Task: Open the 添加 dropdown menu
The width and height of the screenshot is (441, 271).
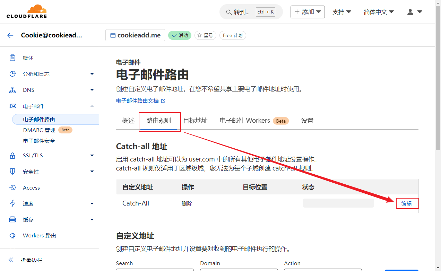Action: point(308,12)
